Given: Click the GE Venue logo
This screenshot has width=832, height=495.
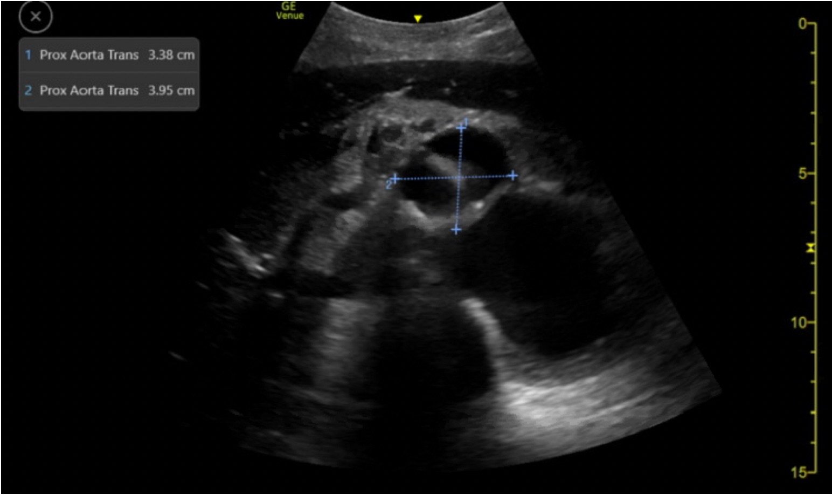Looking at the screenshot, I should coord(290,11).
